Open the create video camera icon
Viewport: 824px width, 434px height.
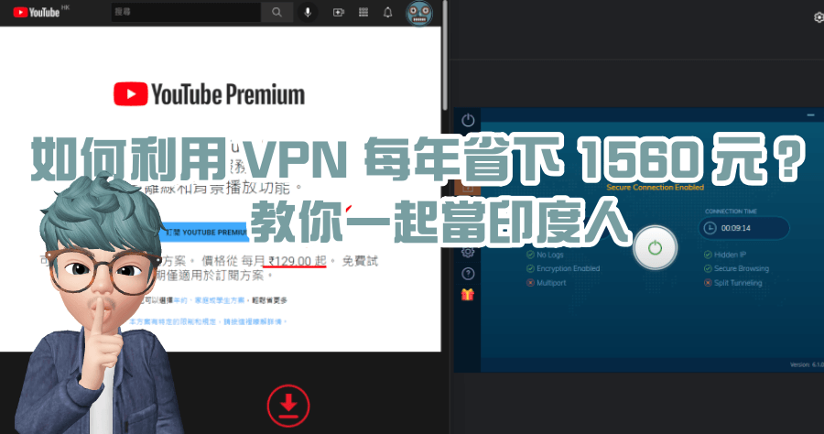pos(339,12)
